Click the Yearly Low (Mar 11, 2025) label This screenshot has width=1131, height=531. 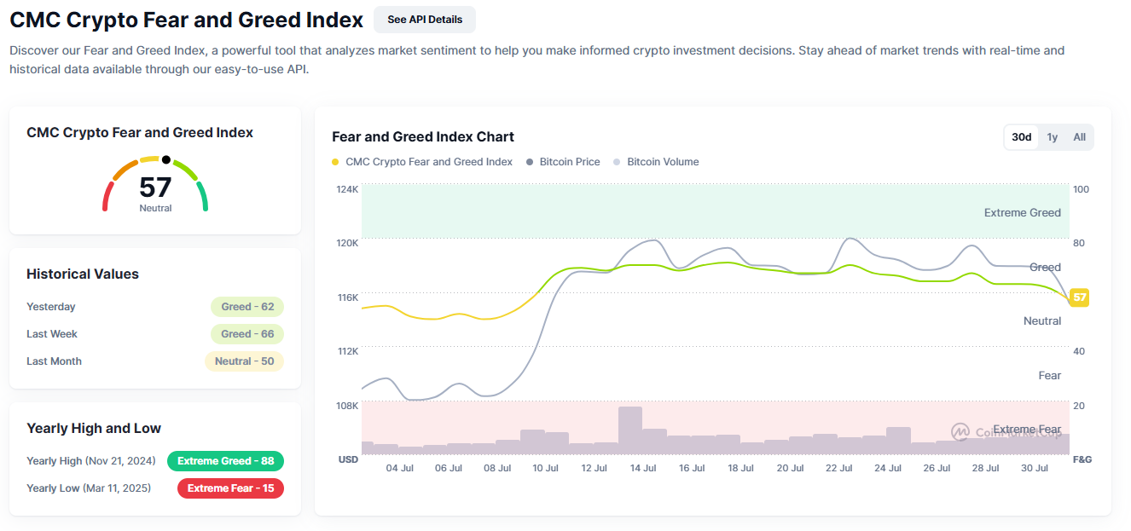click(x=89, y=488)
